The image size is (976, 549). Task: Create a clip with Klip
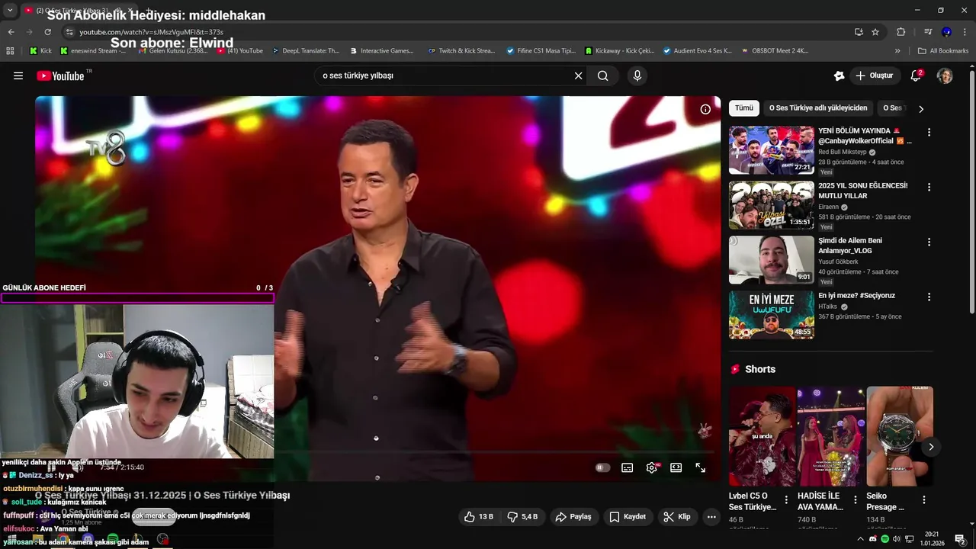point(677,516)
